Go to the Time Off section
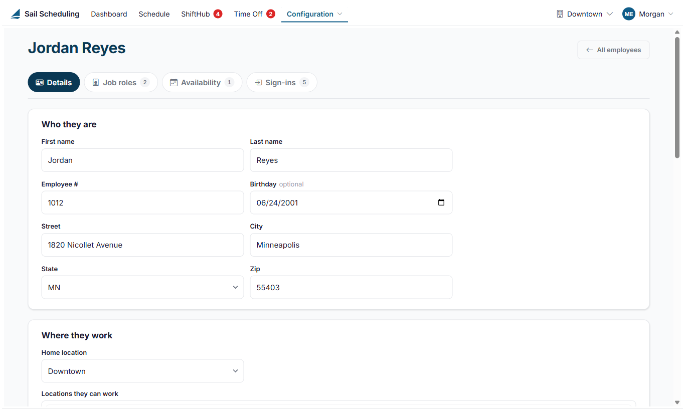Image resolution: width=685 pixels, height=411 pixels. click(x=248, y=14)
